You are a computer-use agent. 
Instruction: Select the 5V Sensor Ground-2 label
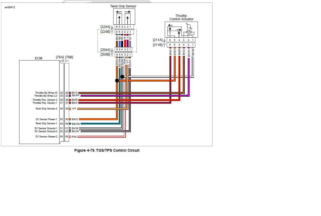click(46, 131)
